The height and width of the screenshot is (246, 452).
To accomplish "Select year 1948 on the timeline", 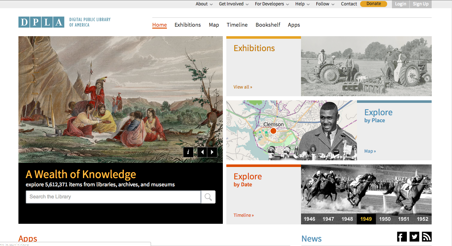I will pyautogui.click(x=347, y=219).
